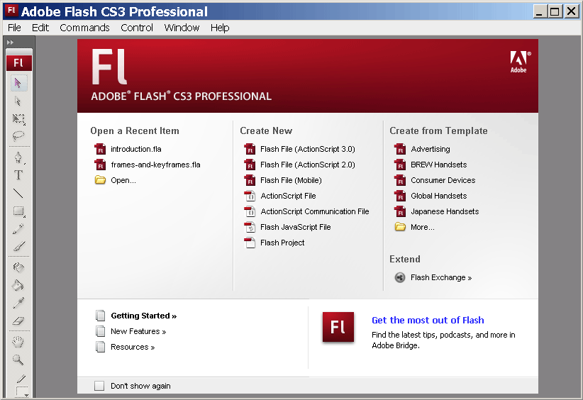This screenshot has height=400, width=583.
Task: Select the Subselection tool
Action: click(18, 101)
